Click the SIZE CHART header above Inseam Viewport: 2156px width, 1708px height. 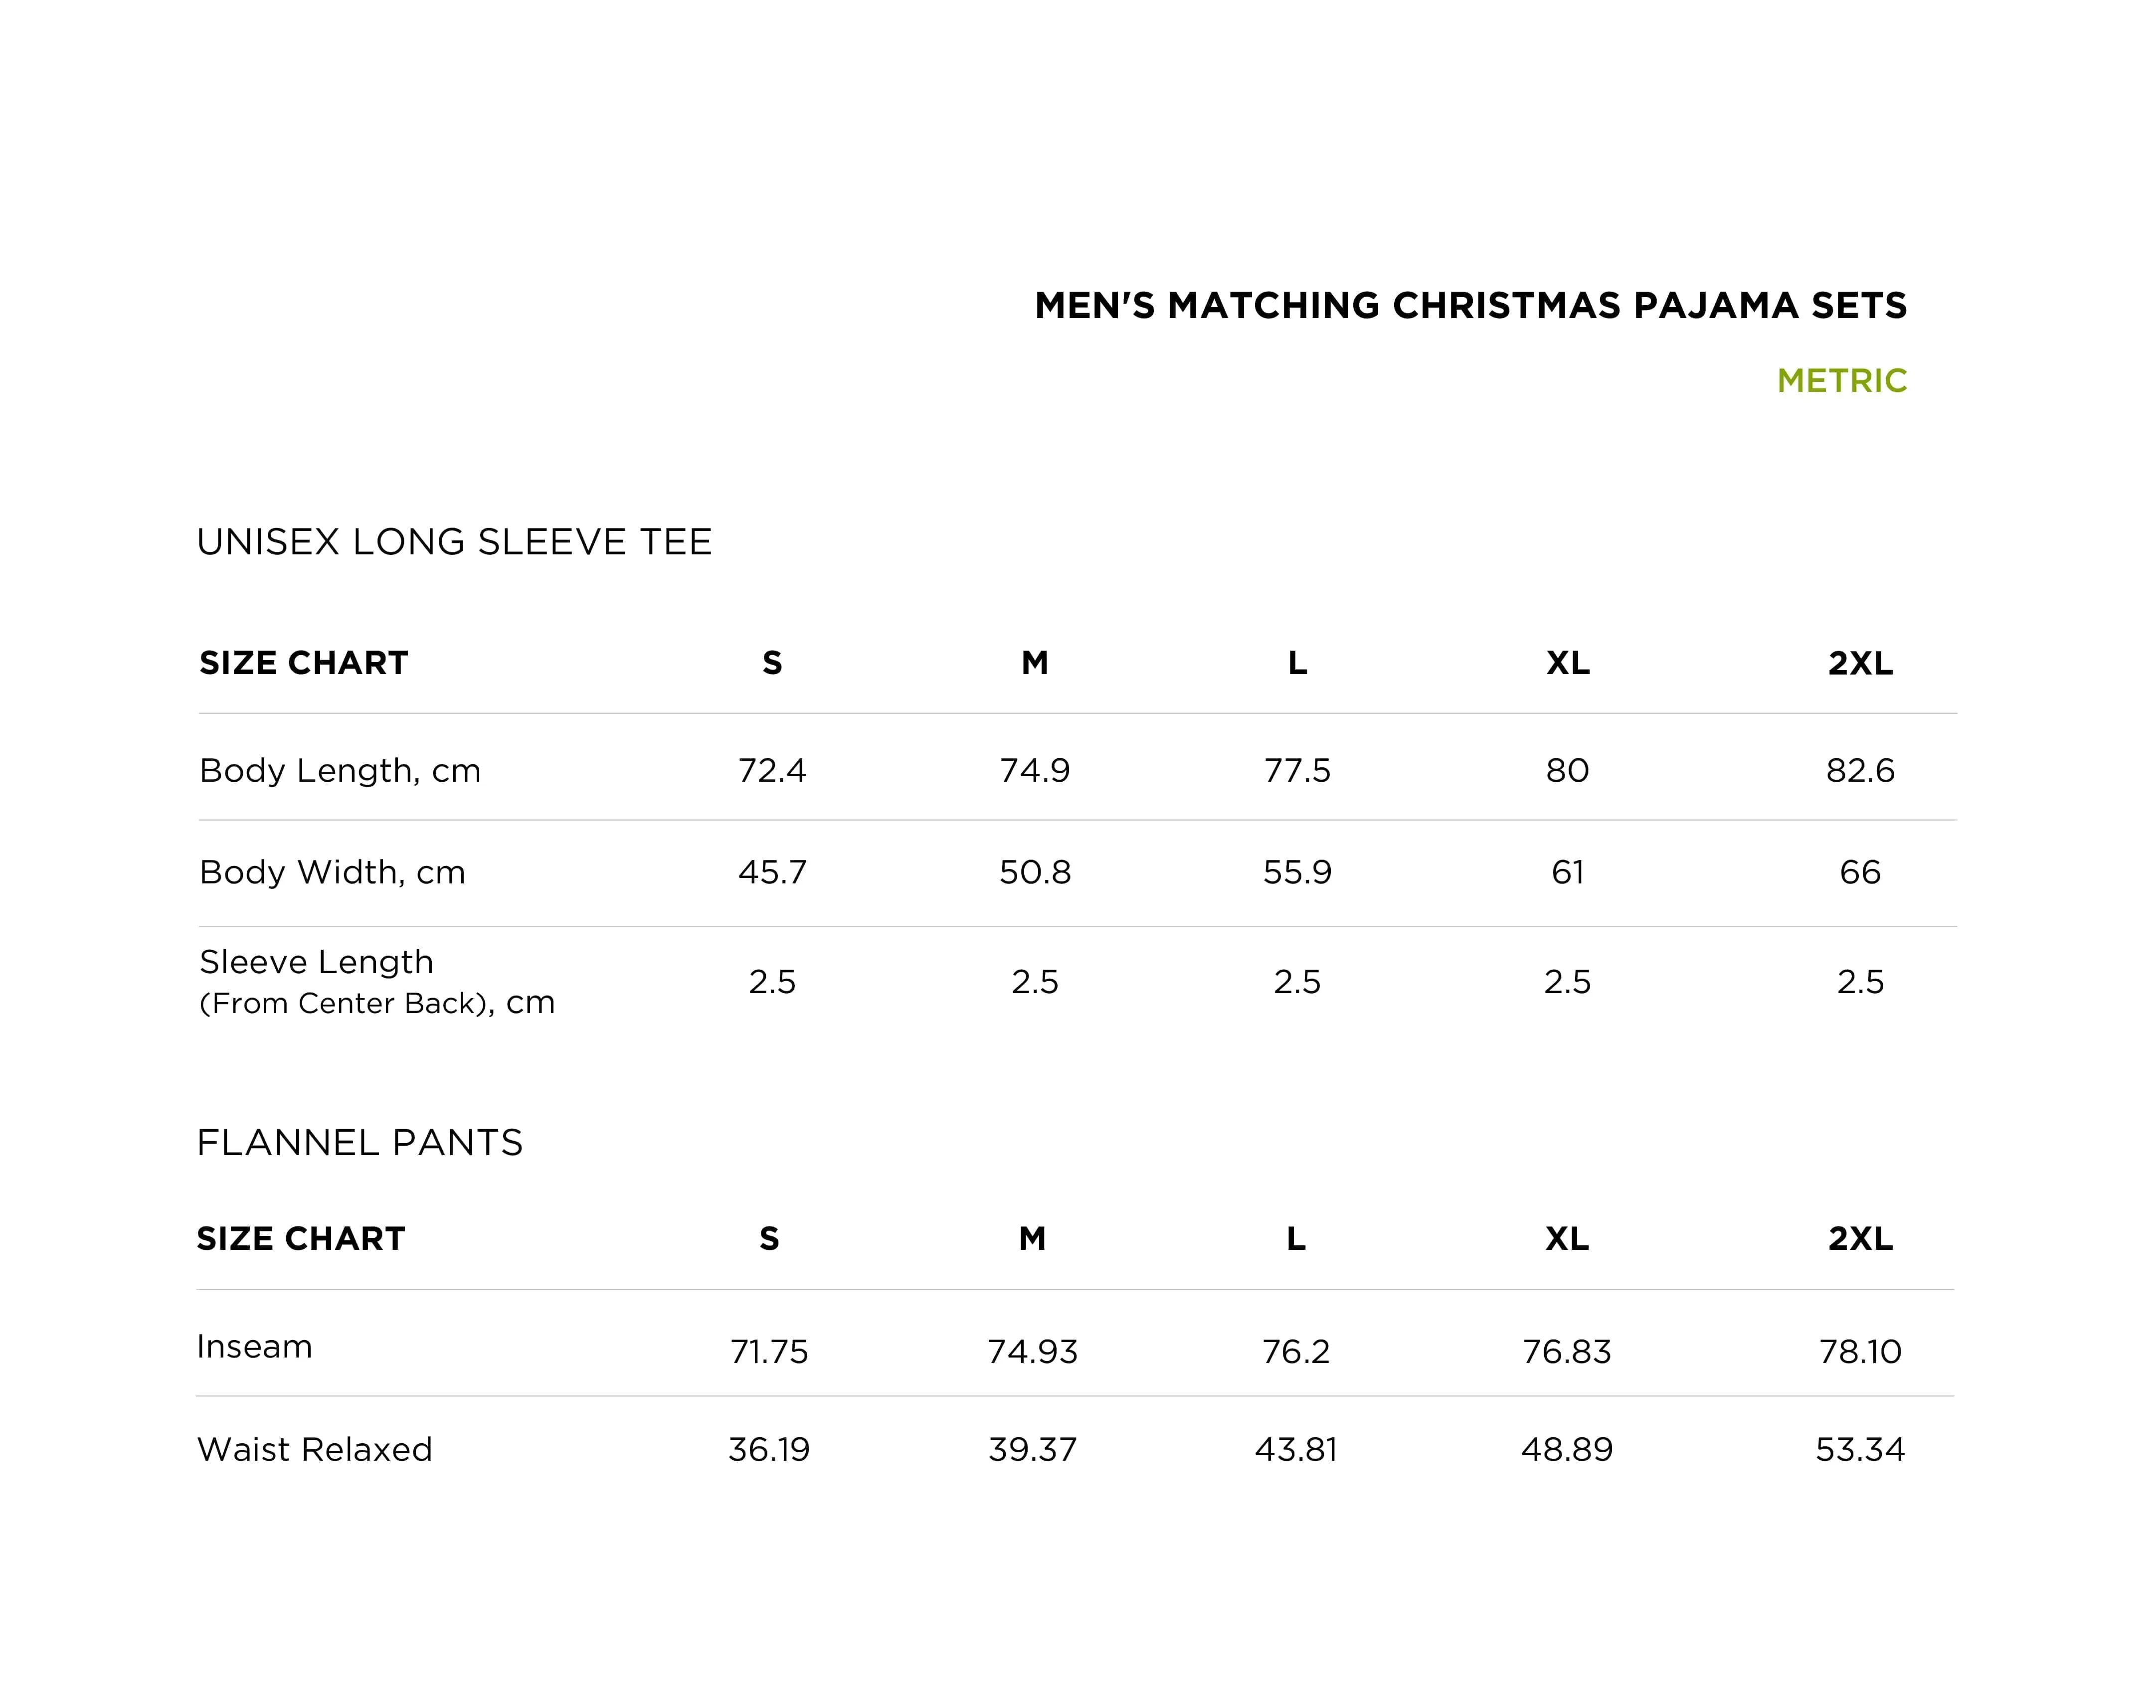coord(300,1238)
